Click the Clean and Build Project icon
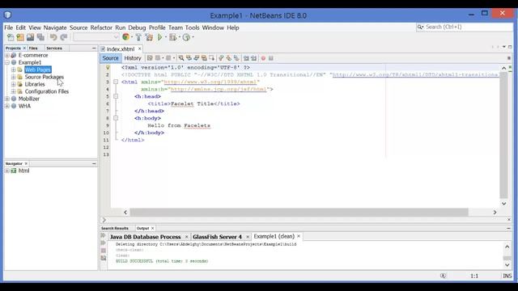The width and height of the screenshot is (518, 291). [x=149, y=37]
